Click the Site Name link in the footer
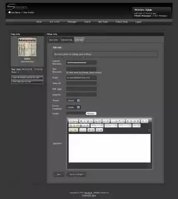 (x=88, y=193)
